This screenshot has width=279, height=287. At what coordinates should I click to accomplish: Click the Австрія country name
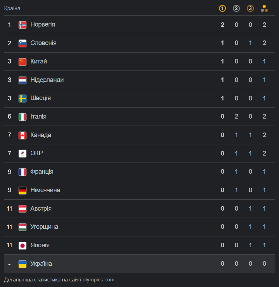(x=41, y=209)
